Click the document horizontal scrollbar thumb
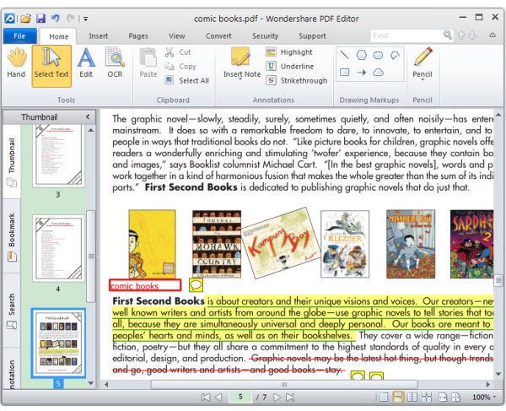The width and height of the screenshot is (506, 411). coord(284,384)
